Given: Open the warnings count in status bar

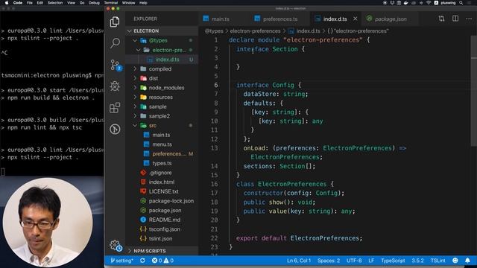Looking at the screenshot, I should point(168,261).
